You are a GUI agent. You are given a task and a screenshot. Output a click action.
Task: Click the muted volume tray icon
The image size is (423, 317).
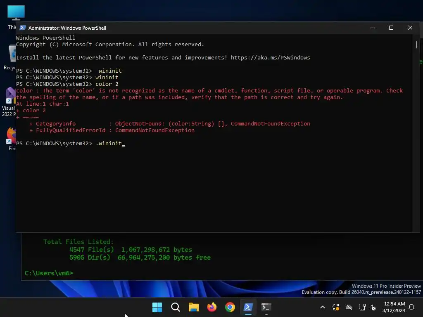pos(373,307)
